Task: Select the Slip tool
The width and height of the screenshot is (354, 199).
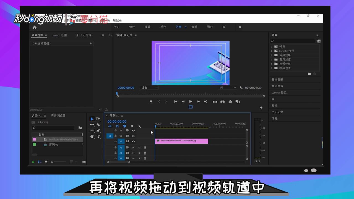Action: (92, 130)
